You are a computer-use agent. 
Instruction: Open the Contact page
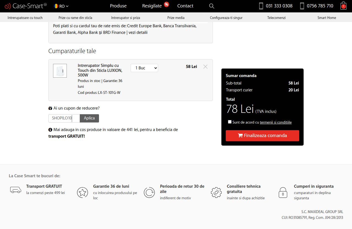(x=185, y=6)
